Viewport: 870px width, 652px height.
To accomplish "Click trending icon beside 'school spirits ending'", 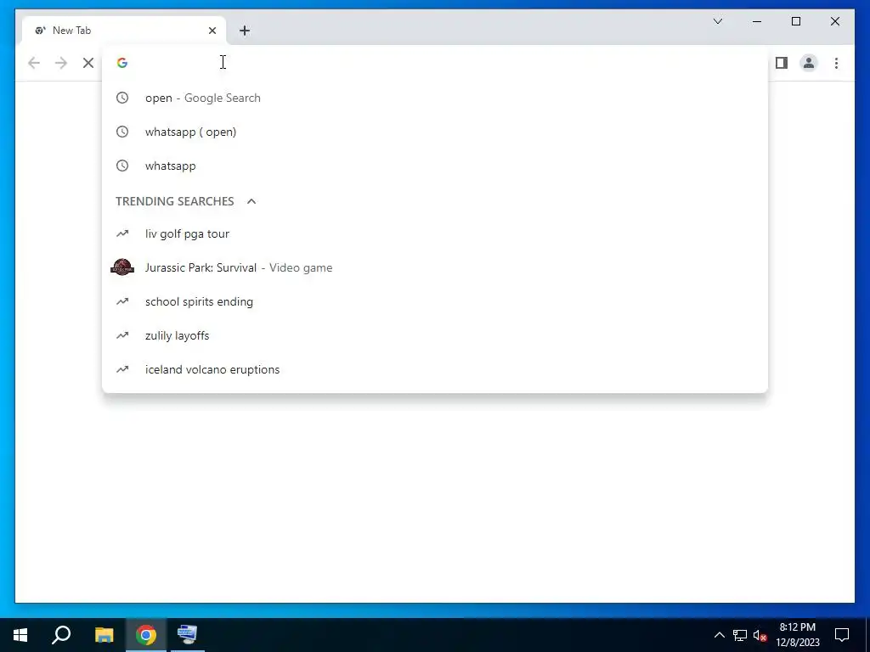I will pyautogui.click(x=122, y=301).
